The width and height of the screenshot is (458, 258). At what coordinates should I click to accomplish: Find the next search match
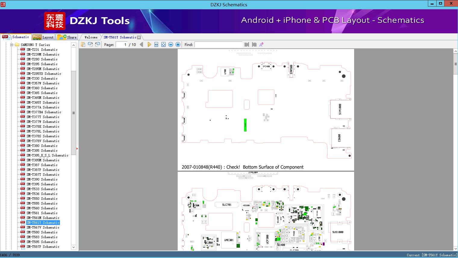[254, 44]
